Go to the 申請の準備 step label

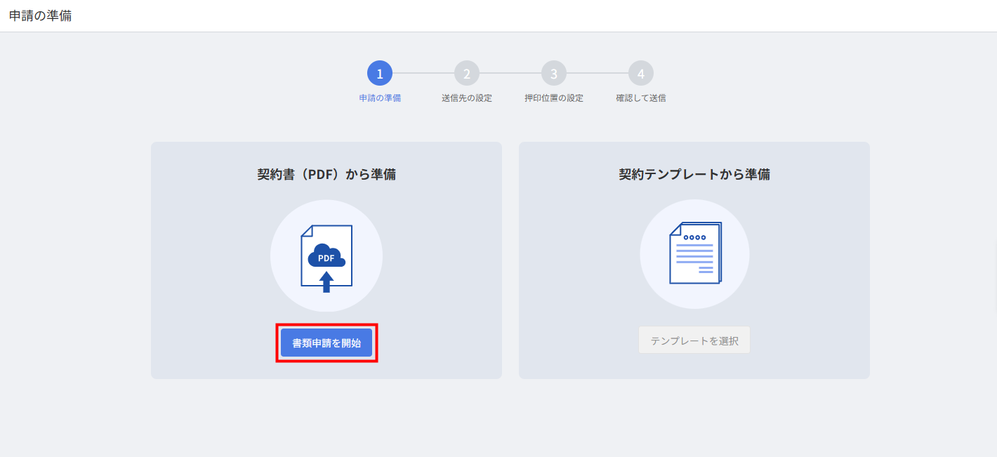point(380,98)
